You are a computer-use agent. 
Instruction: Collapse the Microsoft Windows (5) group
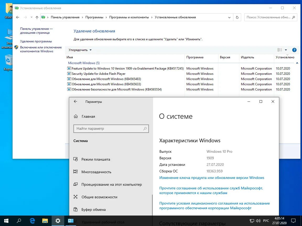[x=297, y=63]
